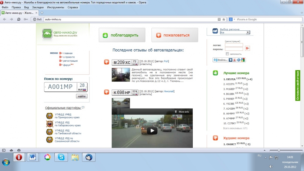
Task: Click the 'поблагодарить' button
Action: (x=122, y=35)
